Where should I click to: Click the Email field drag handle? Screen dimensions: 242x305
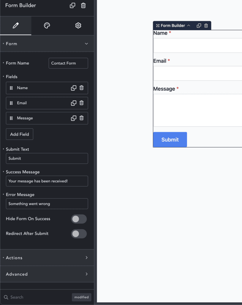11,103
